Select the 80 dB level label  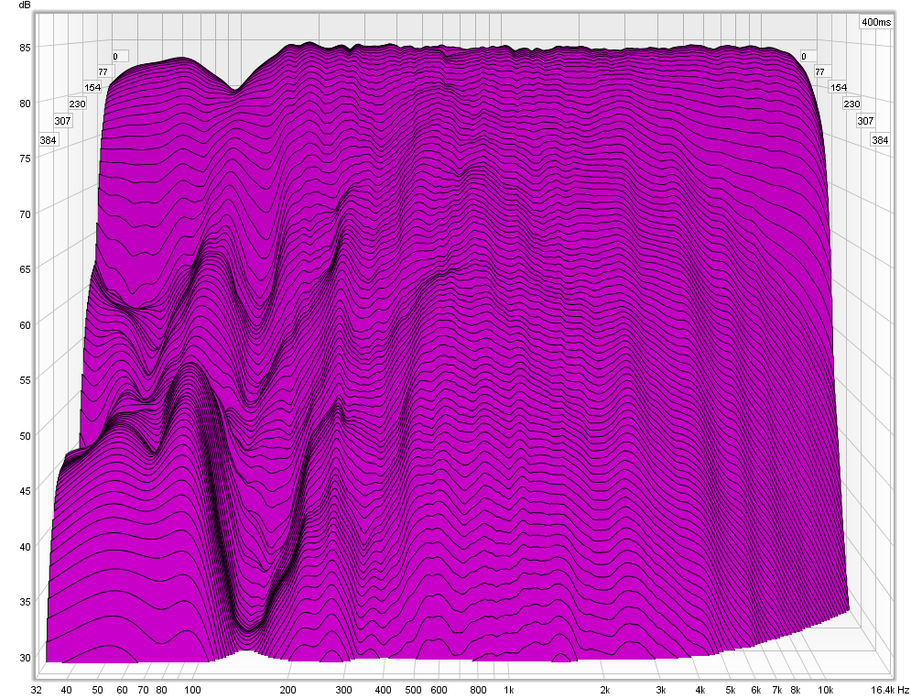pos(25,104)
